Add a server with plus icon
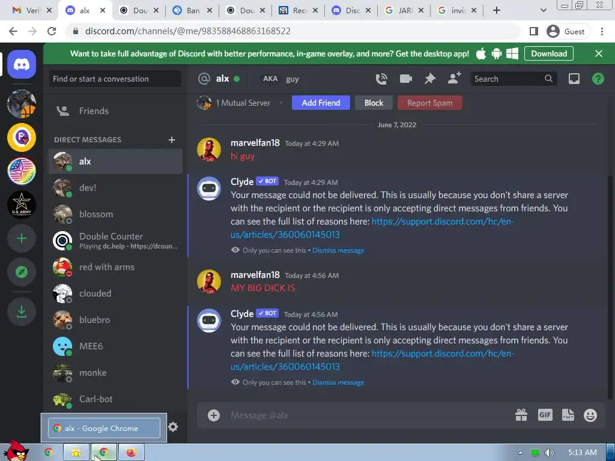615x461 pixels. [x=22, y=238]
